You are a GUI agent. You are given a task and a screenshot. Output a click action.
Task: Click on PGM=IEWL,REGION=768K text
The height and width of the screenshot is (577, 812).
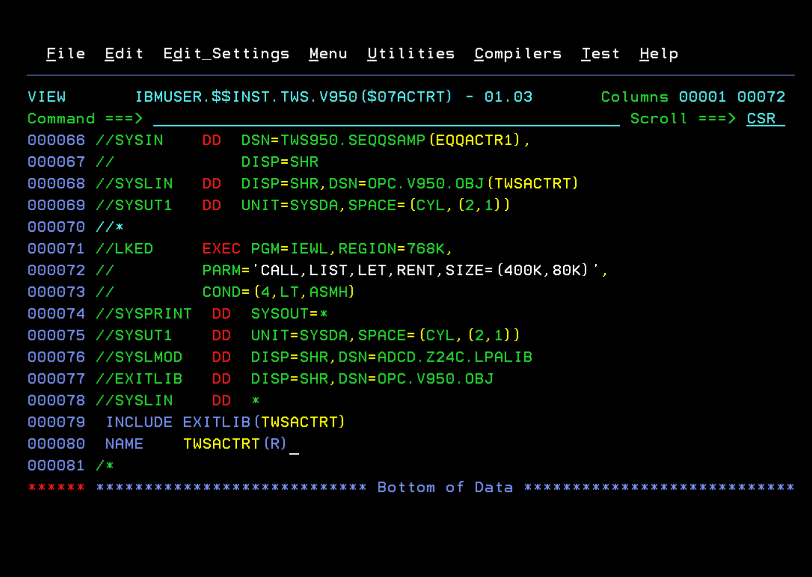(350, 249)
